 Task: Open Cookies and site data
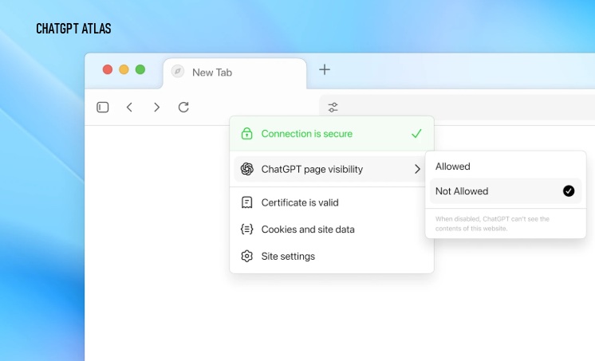[x=332, y=229]
